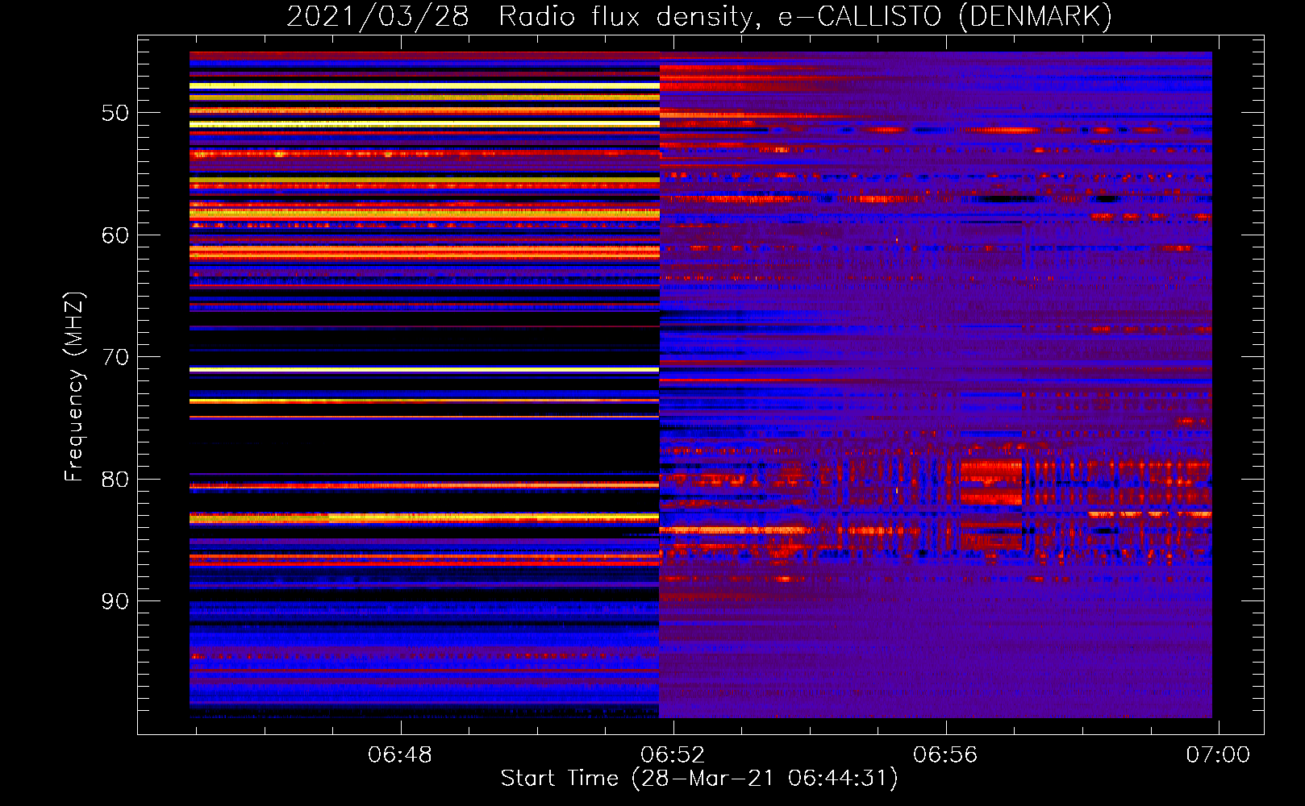The width and height of the screenshot is (1305, 806).
Task: Click the plot title "Radio flux density, e-CALLISTO (DENMARK)"
Action: tap(805, 16)
